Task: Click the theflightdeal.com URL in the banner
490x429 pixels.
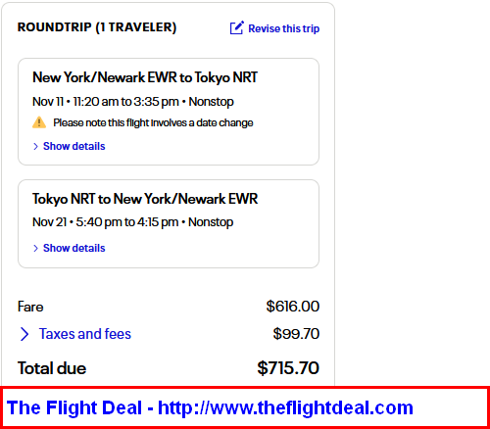Action: pyautogui.click(x=285, y=407)
